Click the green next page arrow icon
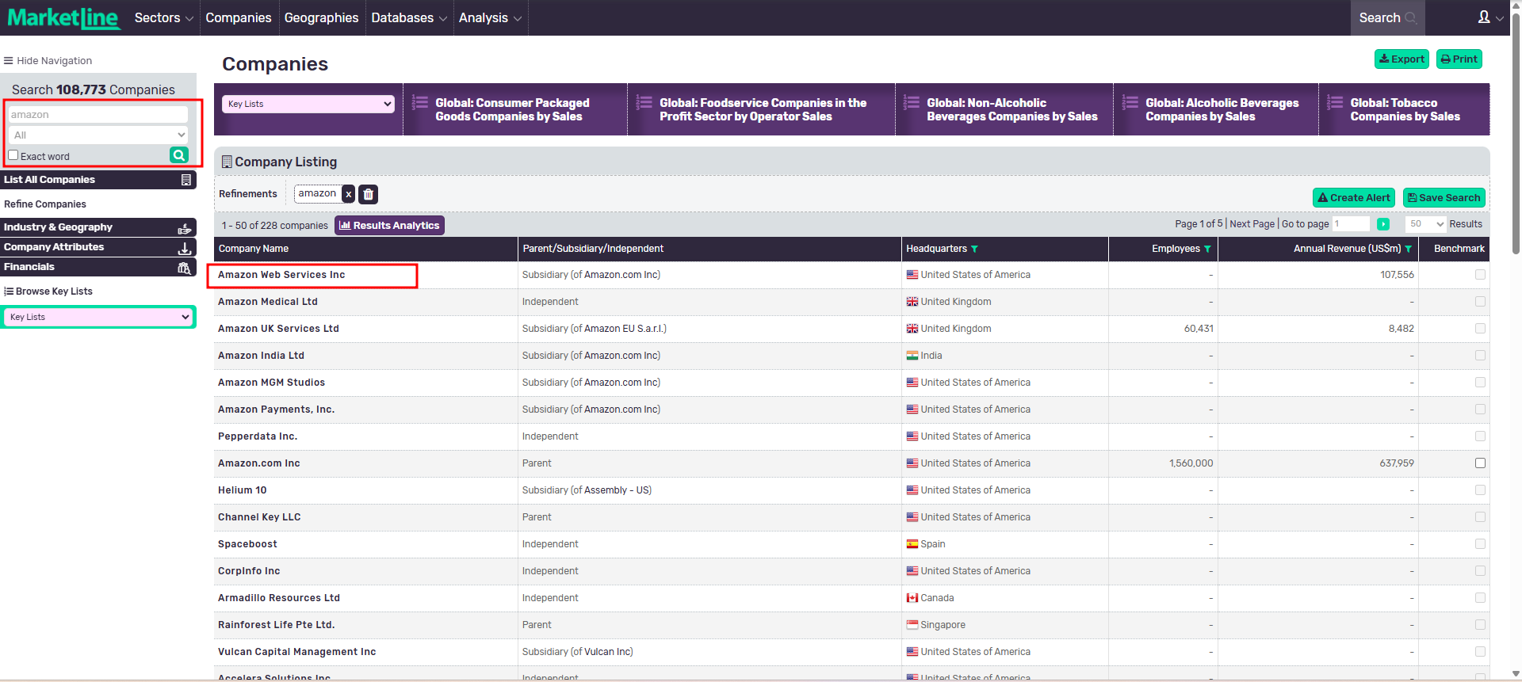Screen dimensions: 1522x682 1383,224
